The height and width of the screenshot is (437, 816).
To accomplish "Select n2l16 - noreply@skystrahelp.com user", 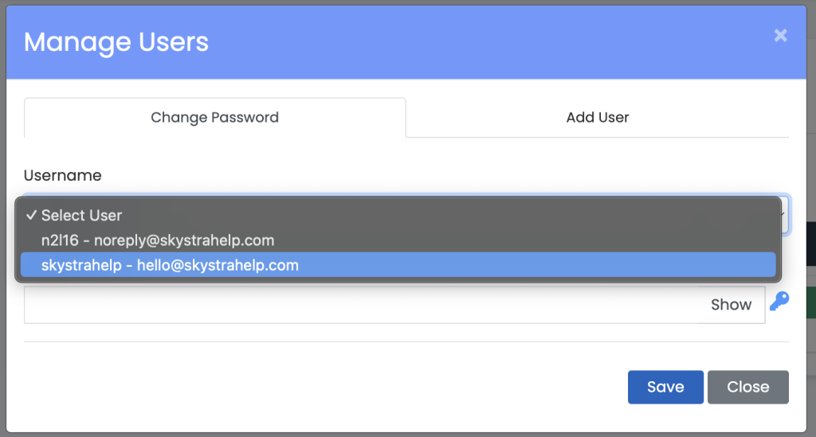I will pyautogui.click(x=158, y=240).
